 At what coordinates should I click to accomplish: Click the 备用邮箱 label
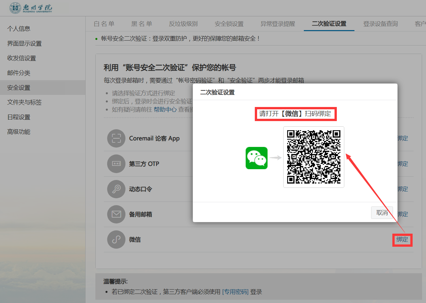coord(140,214)
